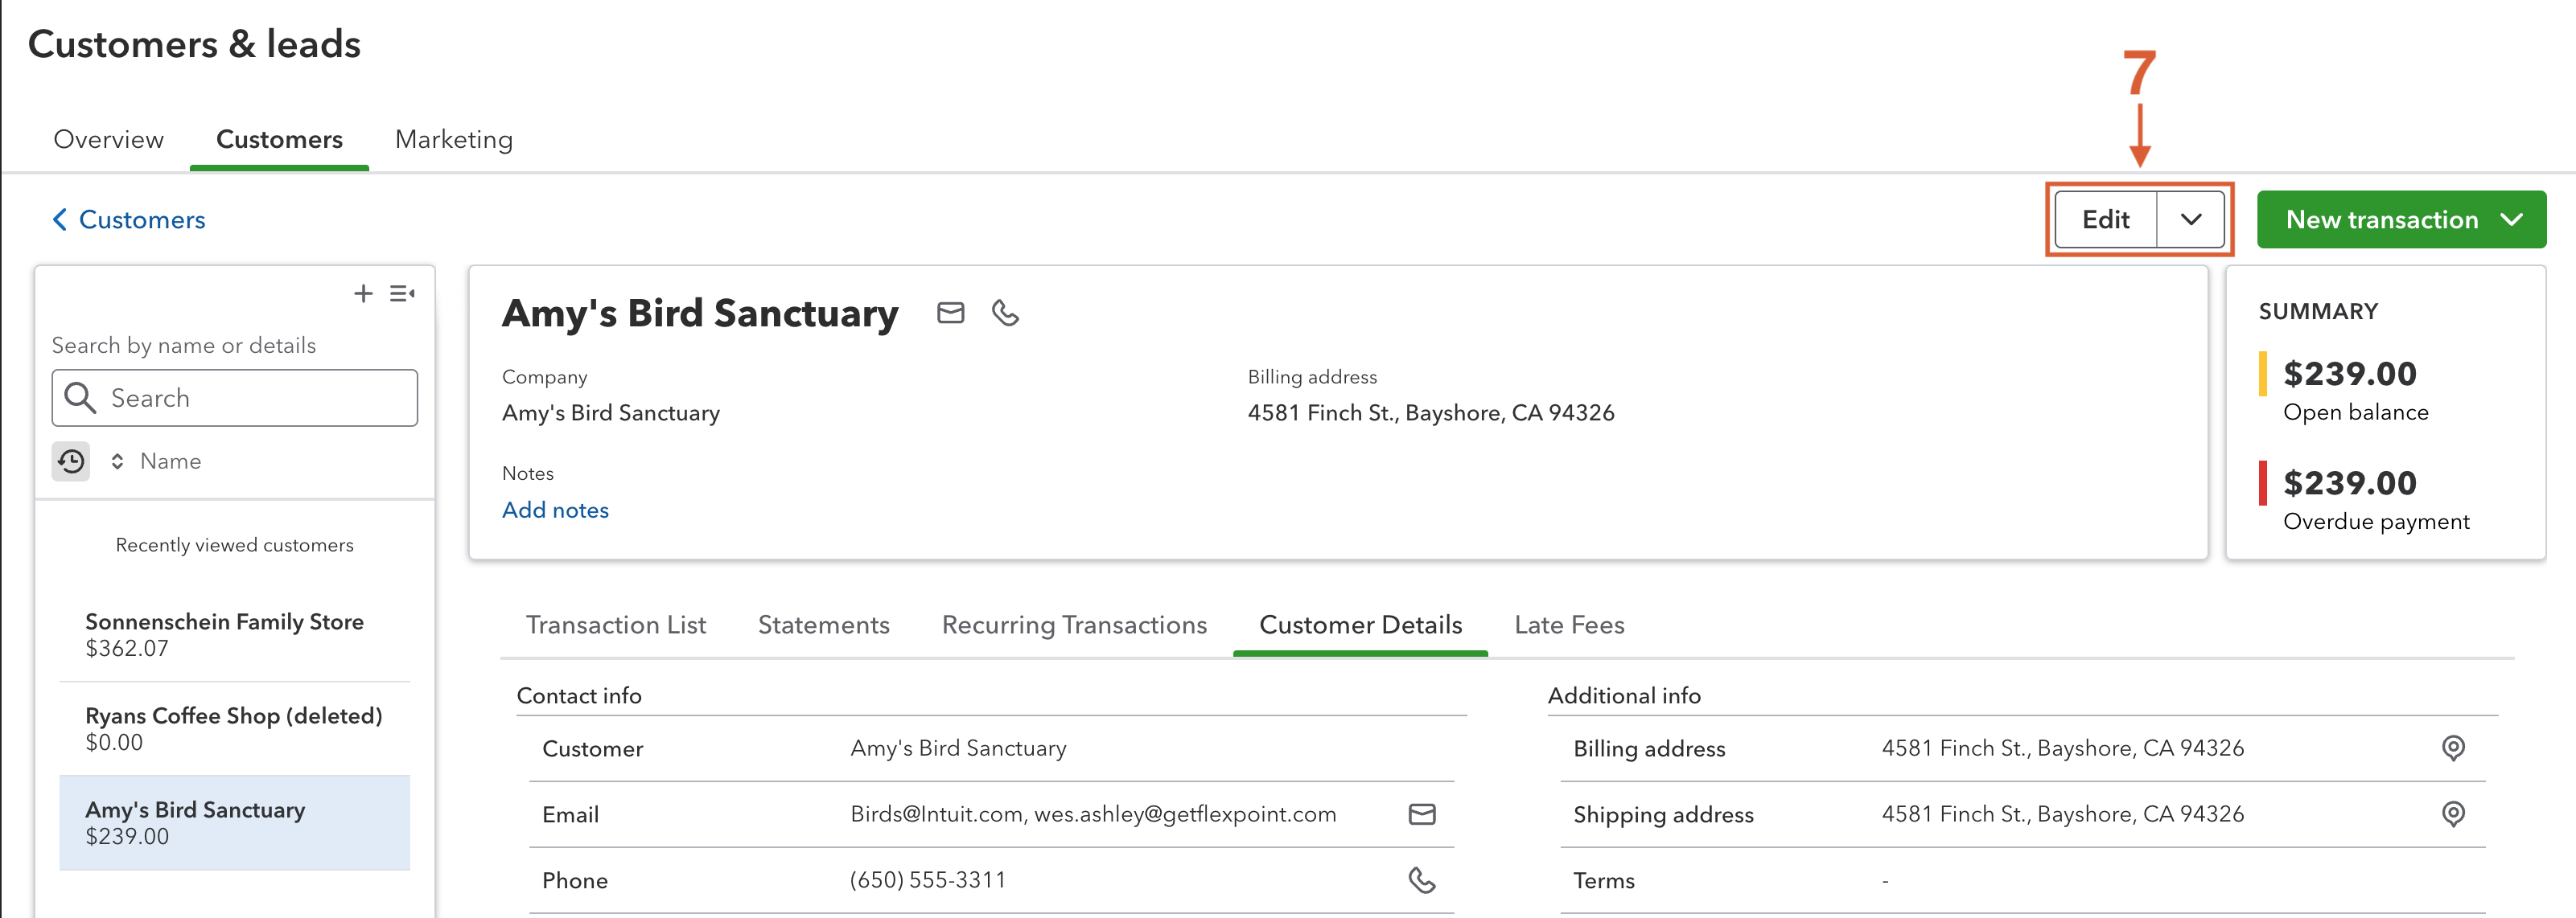The height and width of the screenshot is (918, 2576).
Task: Click the phone icon beside the customer name
Action: 1006,313
